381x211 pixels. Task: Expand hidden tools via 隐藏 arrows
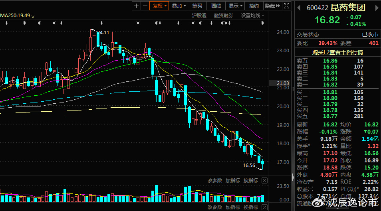click(x=272, y=6)
